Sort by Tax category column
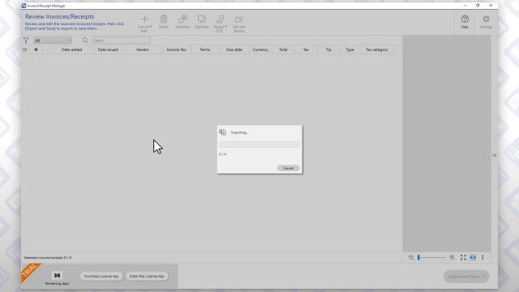The image size is (519, 292). coord(376,49)
